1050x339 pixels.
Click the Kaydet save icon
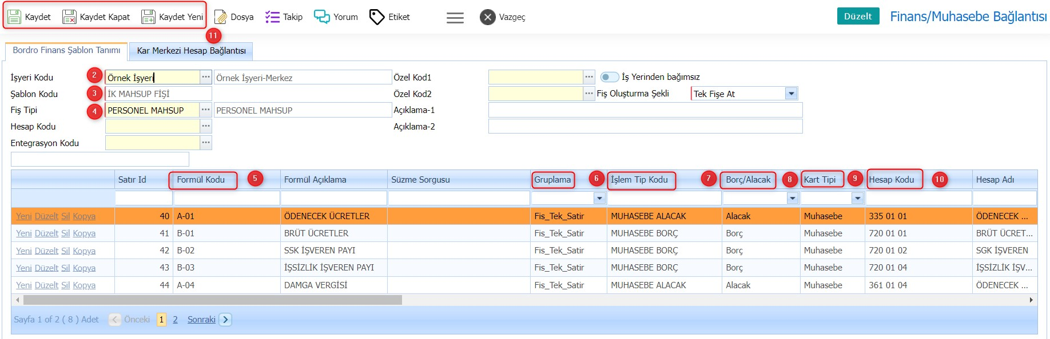click(x=14, y=17)
